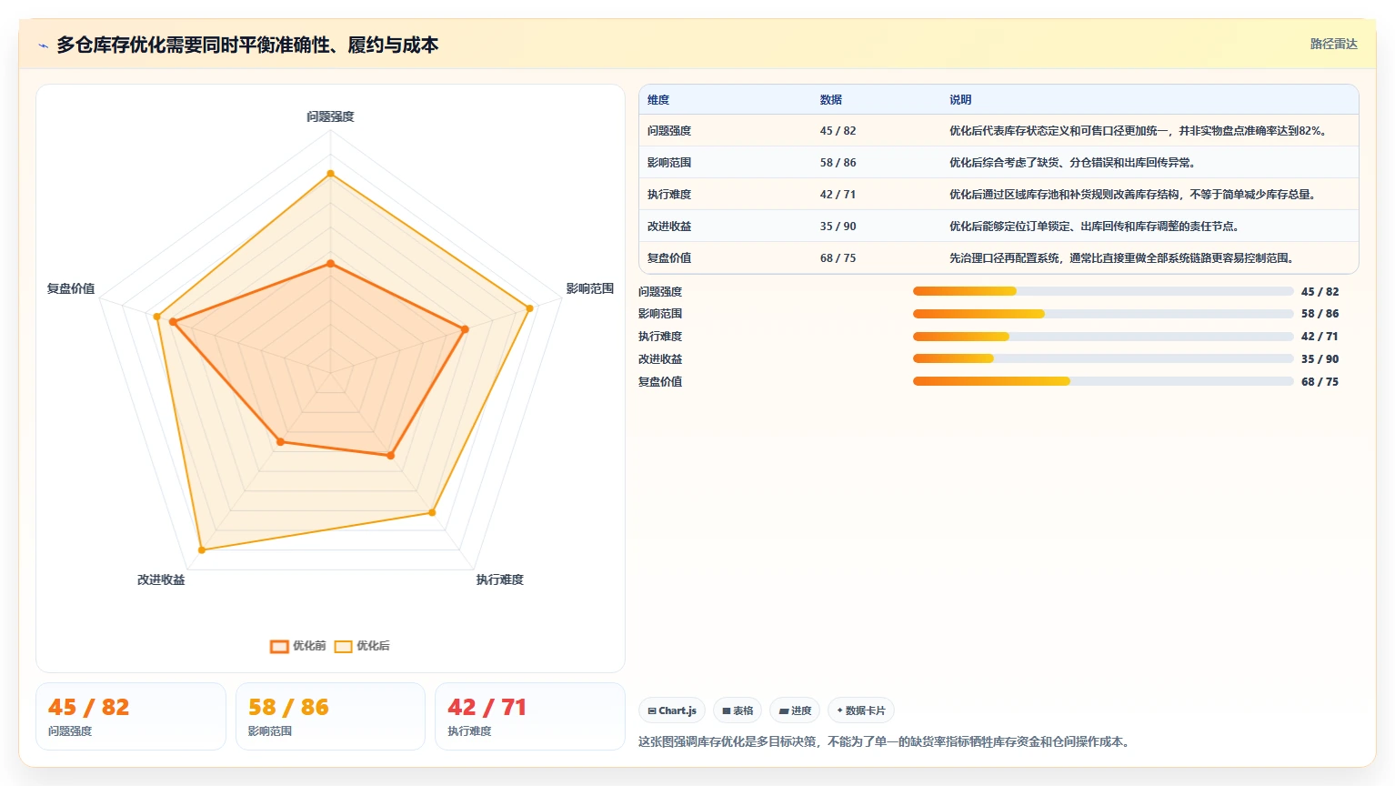
Task: Click table value 42 / 71
Action: coord(838,195)
